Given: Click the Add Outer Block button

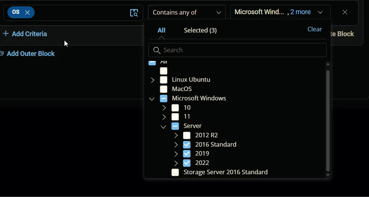Looking at the screenshot, I should point(27,54).
